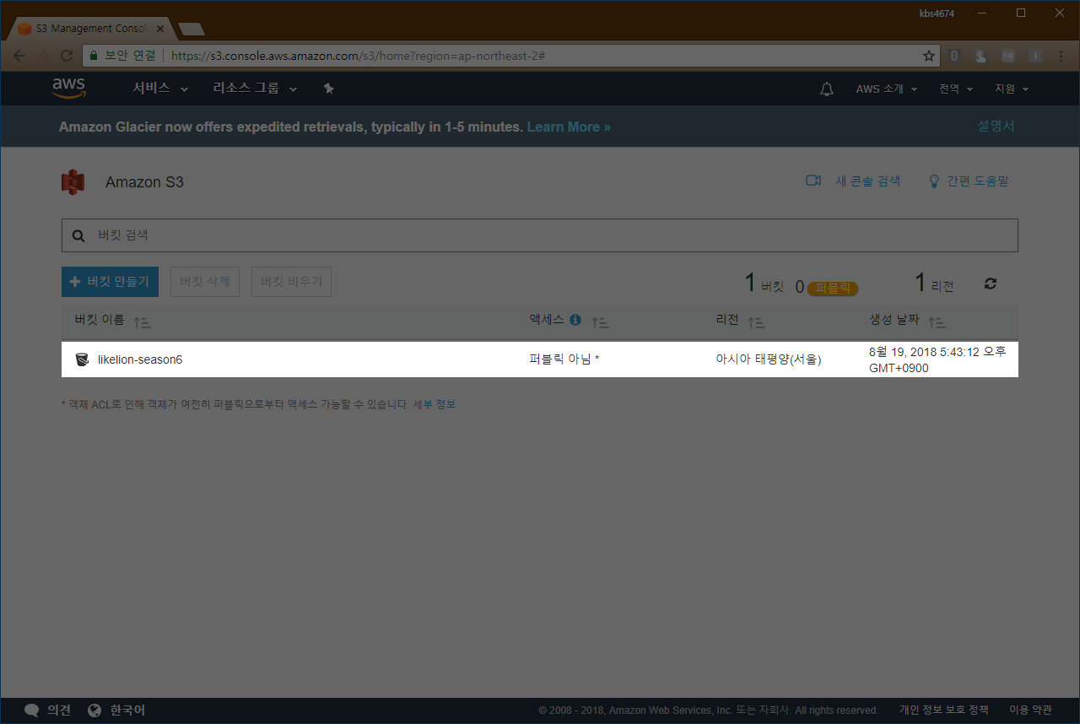Click the 버킷 비우기 button
The image size is (1080, 724).
point(291,282)
